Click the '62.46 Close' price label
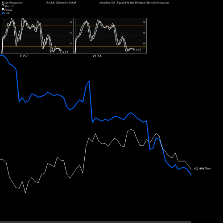The width and height of the screenshot is (223, 223). pyautogui.click(x=202, y=169)
